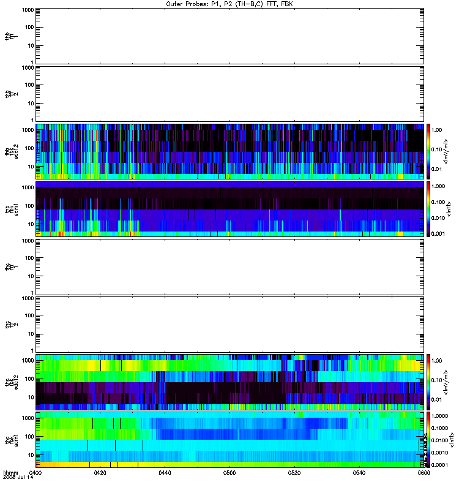Click the thb fbk edc12 color bar
This screenshot has width=459, height=490.
click(x=428, y=151)
